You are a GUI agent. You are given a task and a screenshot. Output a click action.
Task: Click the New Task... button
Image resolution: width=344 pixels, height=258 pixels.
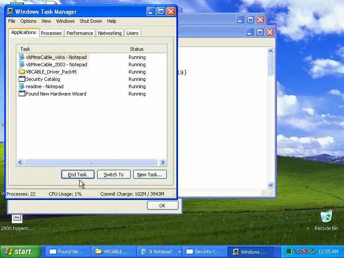click(150, 175)
